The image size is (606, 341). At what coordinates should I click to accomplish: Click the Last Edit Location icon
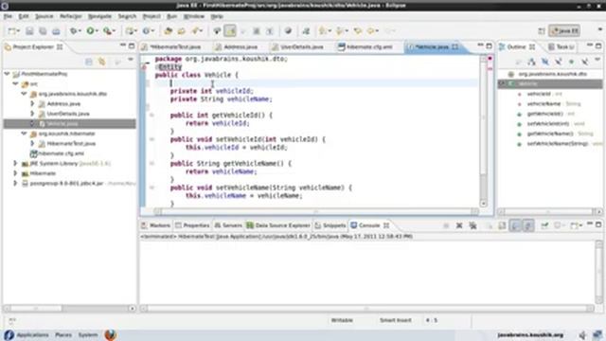click(358, 30)
